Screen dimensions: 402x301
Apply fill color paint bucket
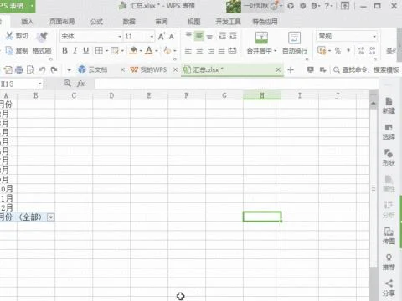pos(133,50)
